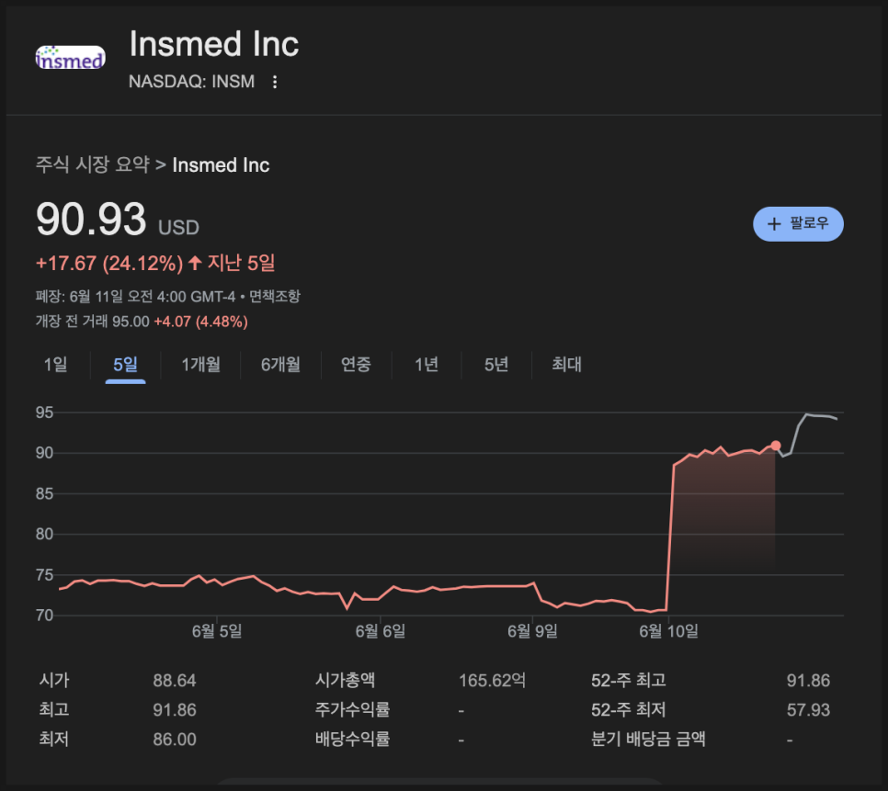
Task: Click the +17.67 (24.12%) change text
Action: coord(109,264)
